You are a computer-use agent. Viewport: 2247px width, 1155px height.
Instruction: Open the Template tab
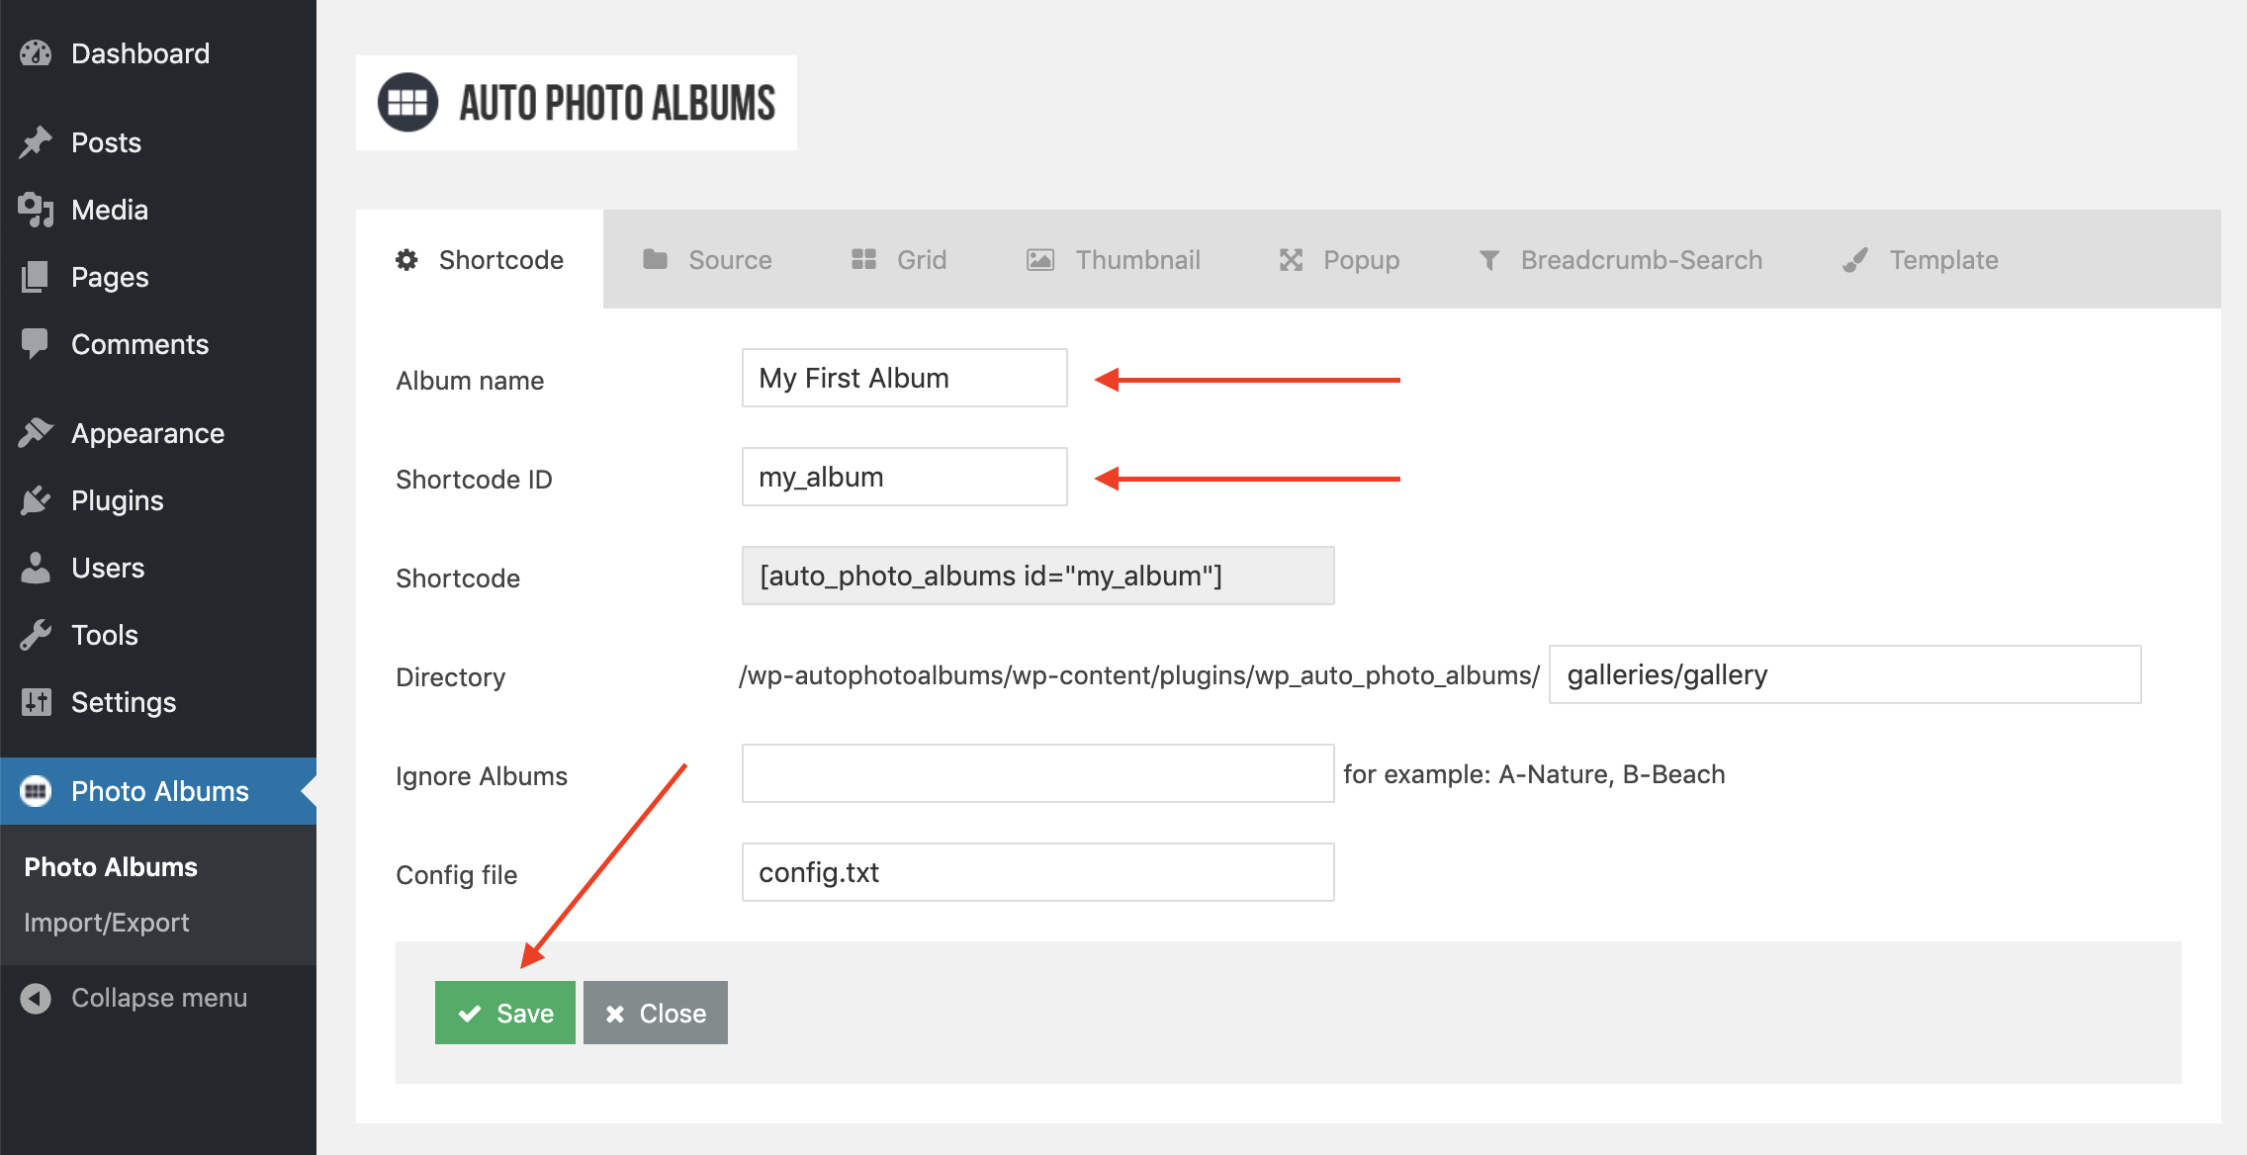pyautogui.click(x=1921, y=259)
